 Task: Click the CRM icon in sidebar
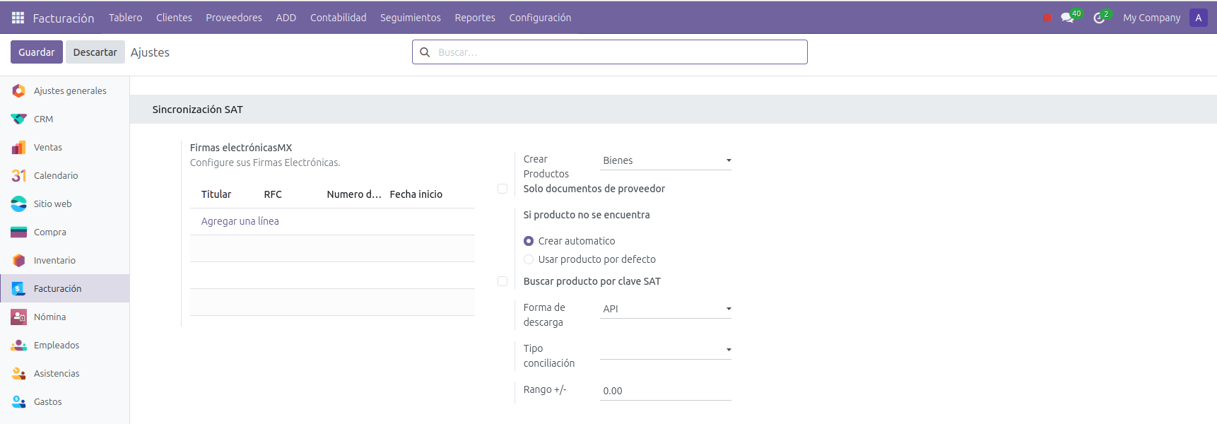[19, 119]
